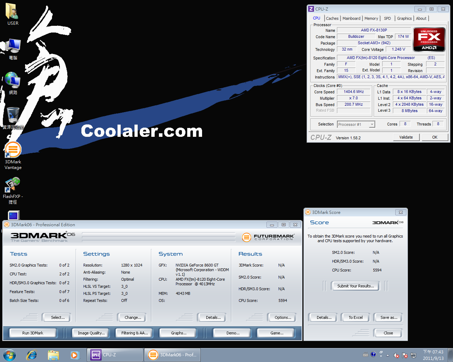Viewport: 453px width, 362px height.
Task: Switch to the Caches tab in CPU-Z
Action: [332, 18]
